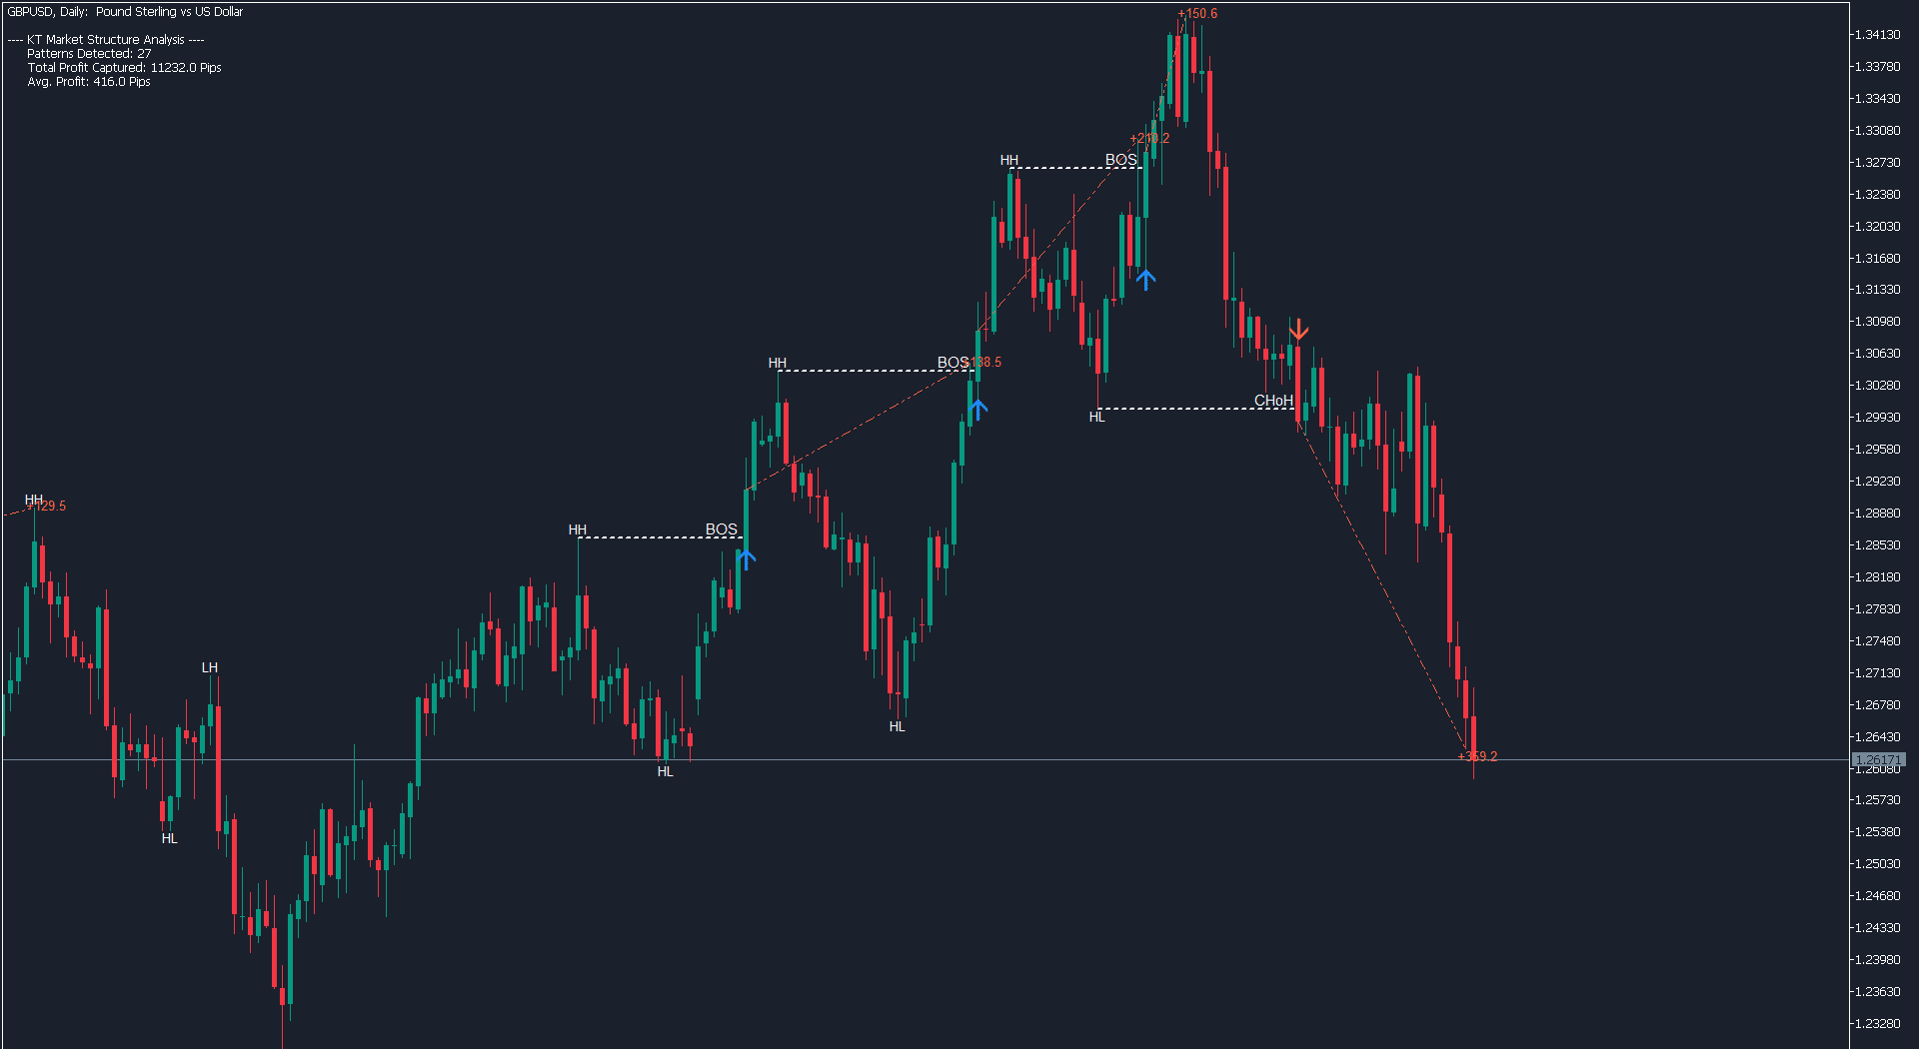The width and height of the screenshot is (1919, 1049).
Task: Click the horizontal current price line
Action: coord(926,760)
